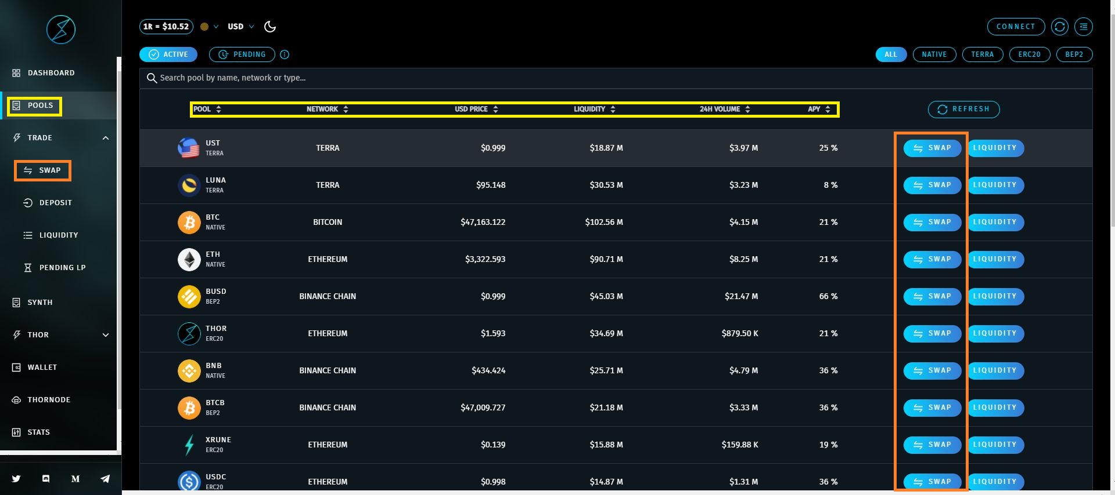
Task: Sort the table by Pool column
Action: click(x=207, y=109)
